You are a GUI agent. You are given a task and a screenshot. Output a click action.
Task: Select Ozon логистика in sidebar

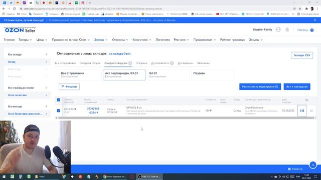pyautogui.click(x=27, y=95)
